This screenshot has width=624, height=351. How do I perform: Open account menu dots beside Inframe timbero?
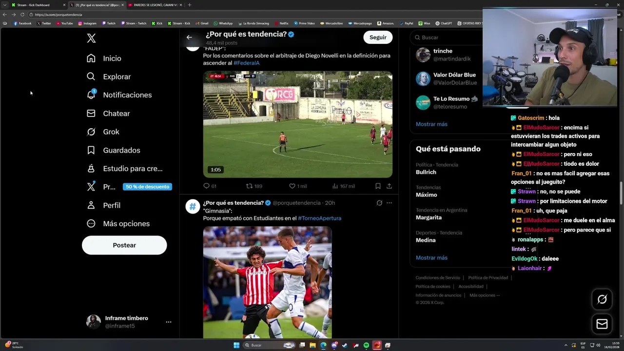pyautogui.click(x=168, y=322)
